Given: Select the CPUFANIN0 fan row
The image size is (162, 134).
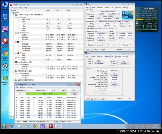Looking at the screenshot, I should (x=47, y=46).
